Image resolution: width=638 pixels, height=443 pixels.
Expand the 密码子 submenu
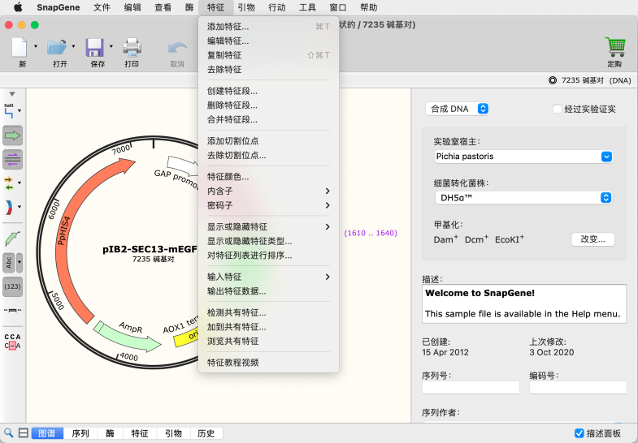[268, 205]
